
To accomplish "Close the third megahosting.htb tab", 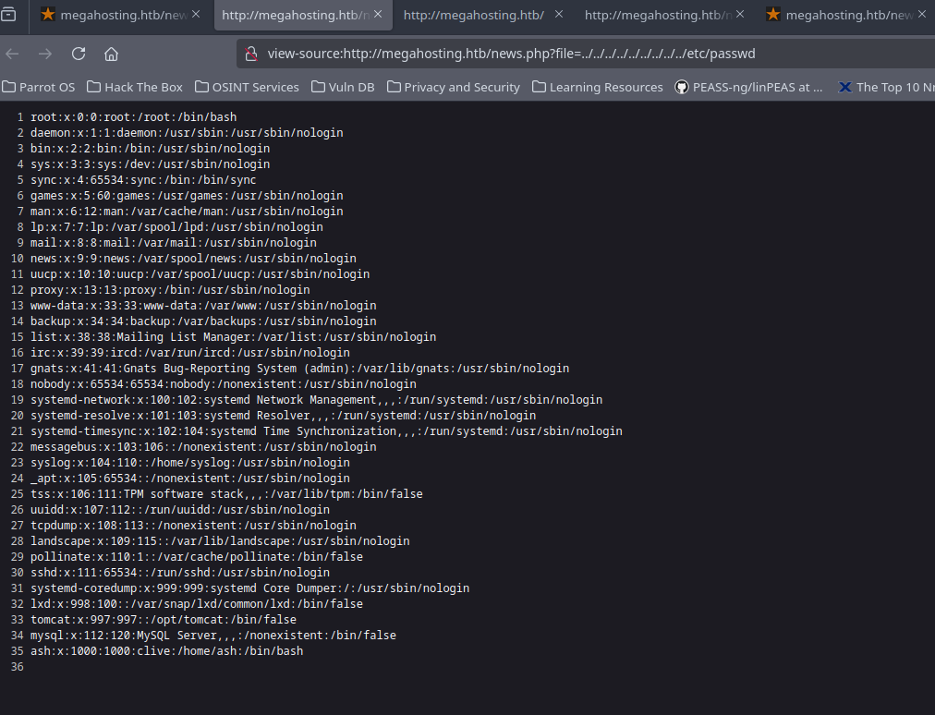I will 558,15.
